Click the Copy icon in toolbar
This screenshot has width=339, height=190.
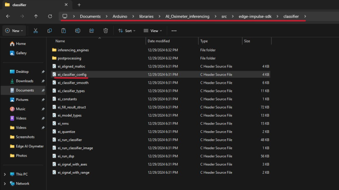[49, 31]
